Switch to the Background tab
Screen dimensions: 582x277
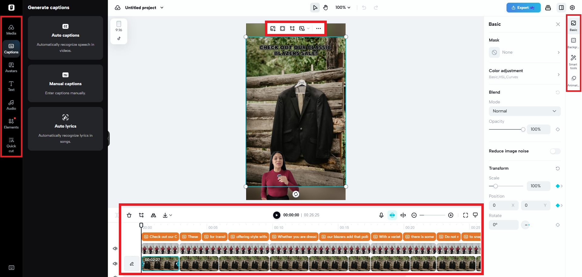573,43
